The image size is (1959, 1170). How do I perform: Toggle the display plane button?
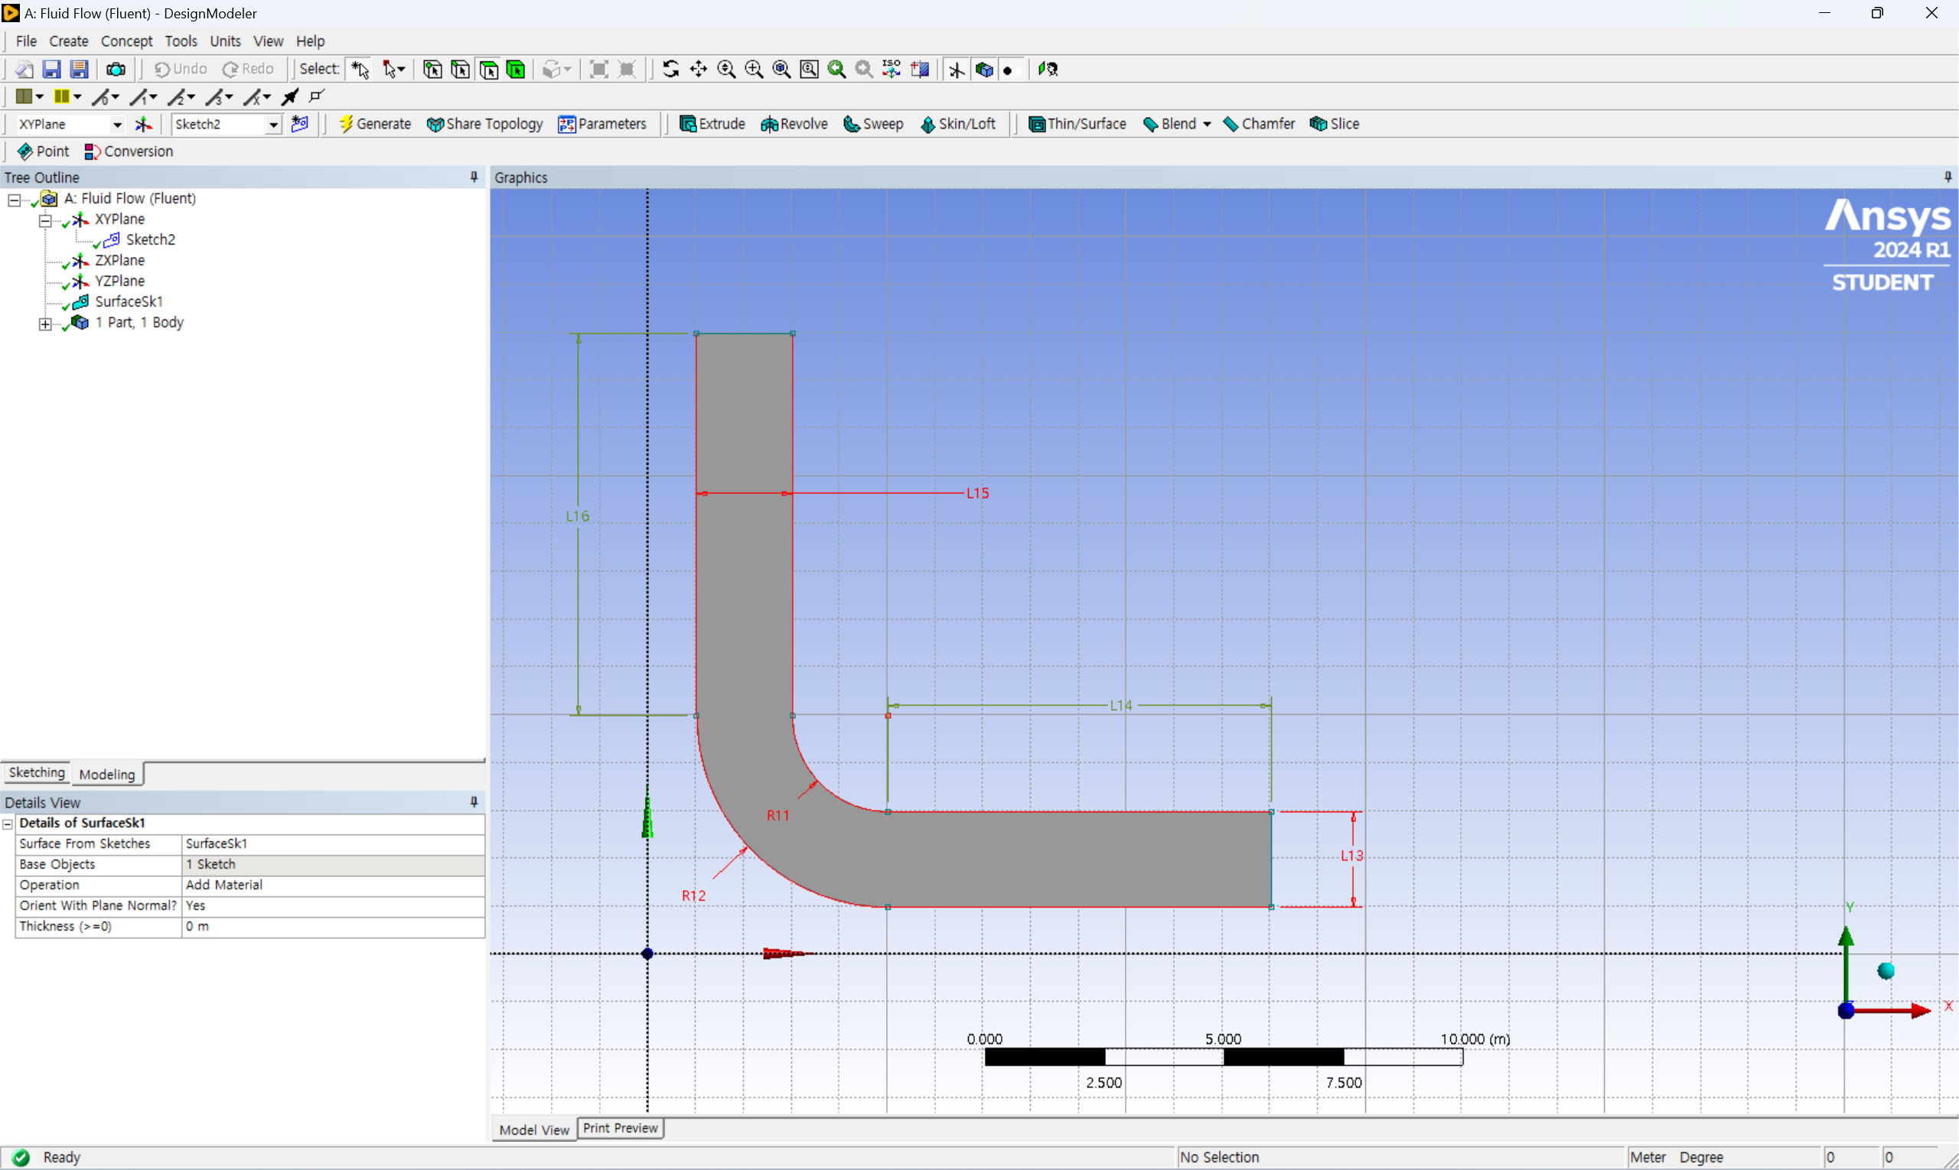coord(957,70)
